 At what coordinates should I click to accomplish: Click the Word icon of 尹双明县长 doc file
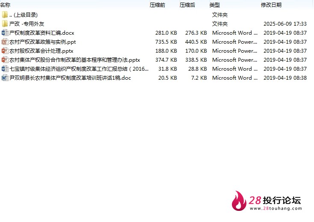pyautogui.click(x=5, y=78)
